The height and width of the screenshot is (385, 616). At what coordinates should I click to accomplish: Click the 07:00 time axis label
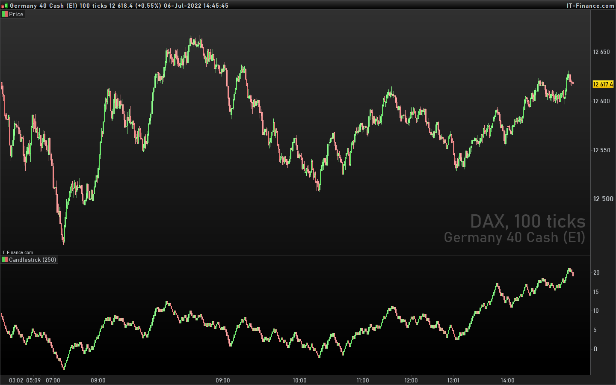(x=53, y=380)
